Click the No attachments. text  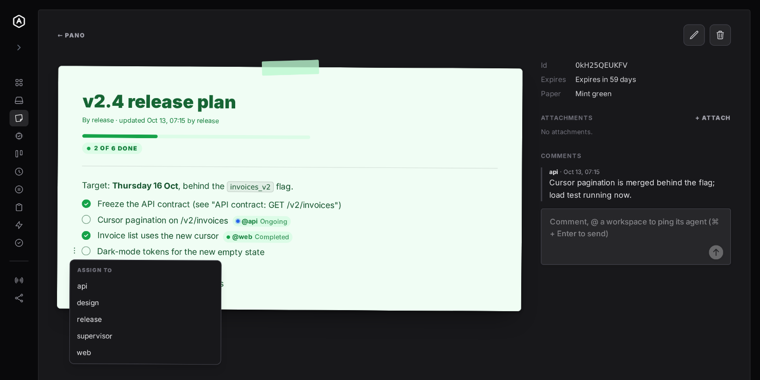(x=566, y=132)
